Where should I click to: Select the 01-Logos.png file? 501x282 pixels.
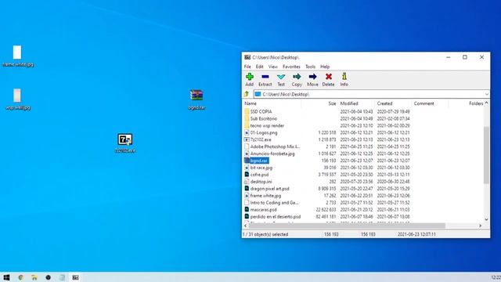(x=264, y=132)
